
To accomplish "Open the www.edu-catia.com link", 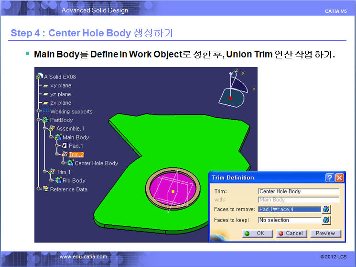I will 83,257.
